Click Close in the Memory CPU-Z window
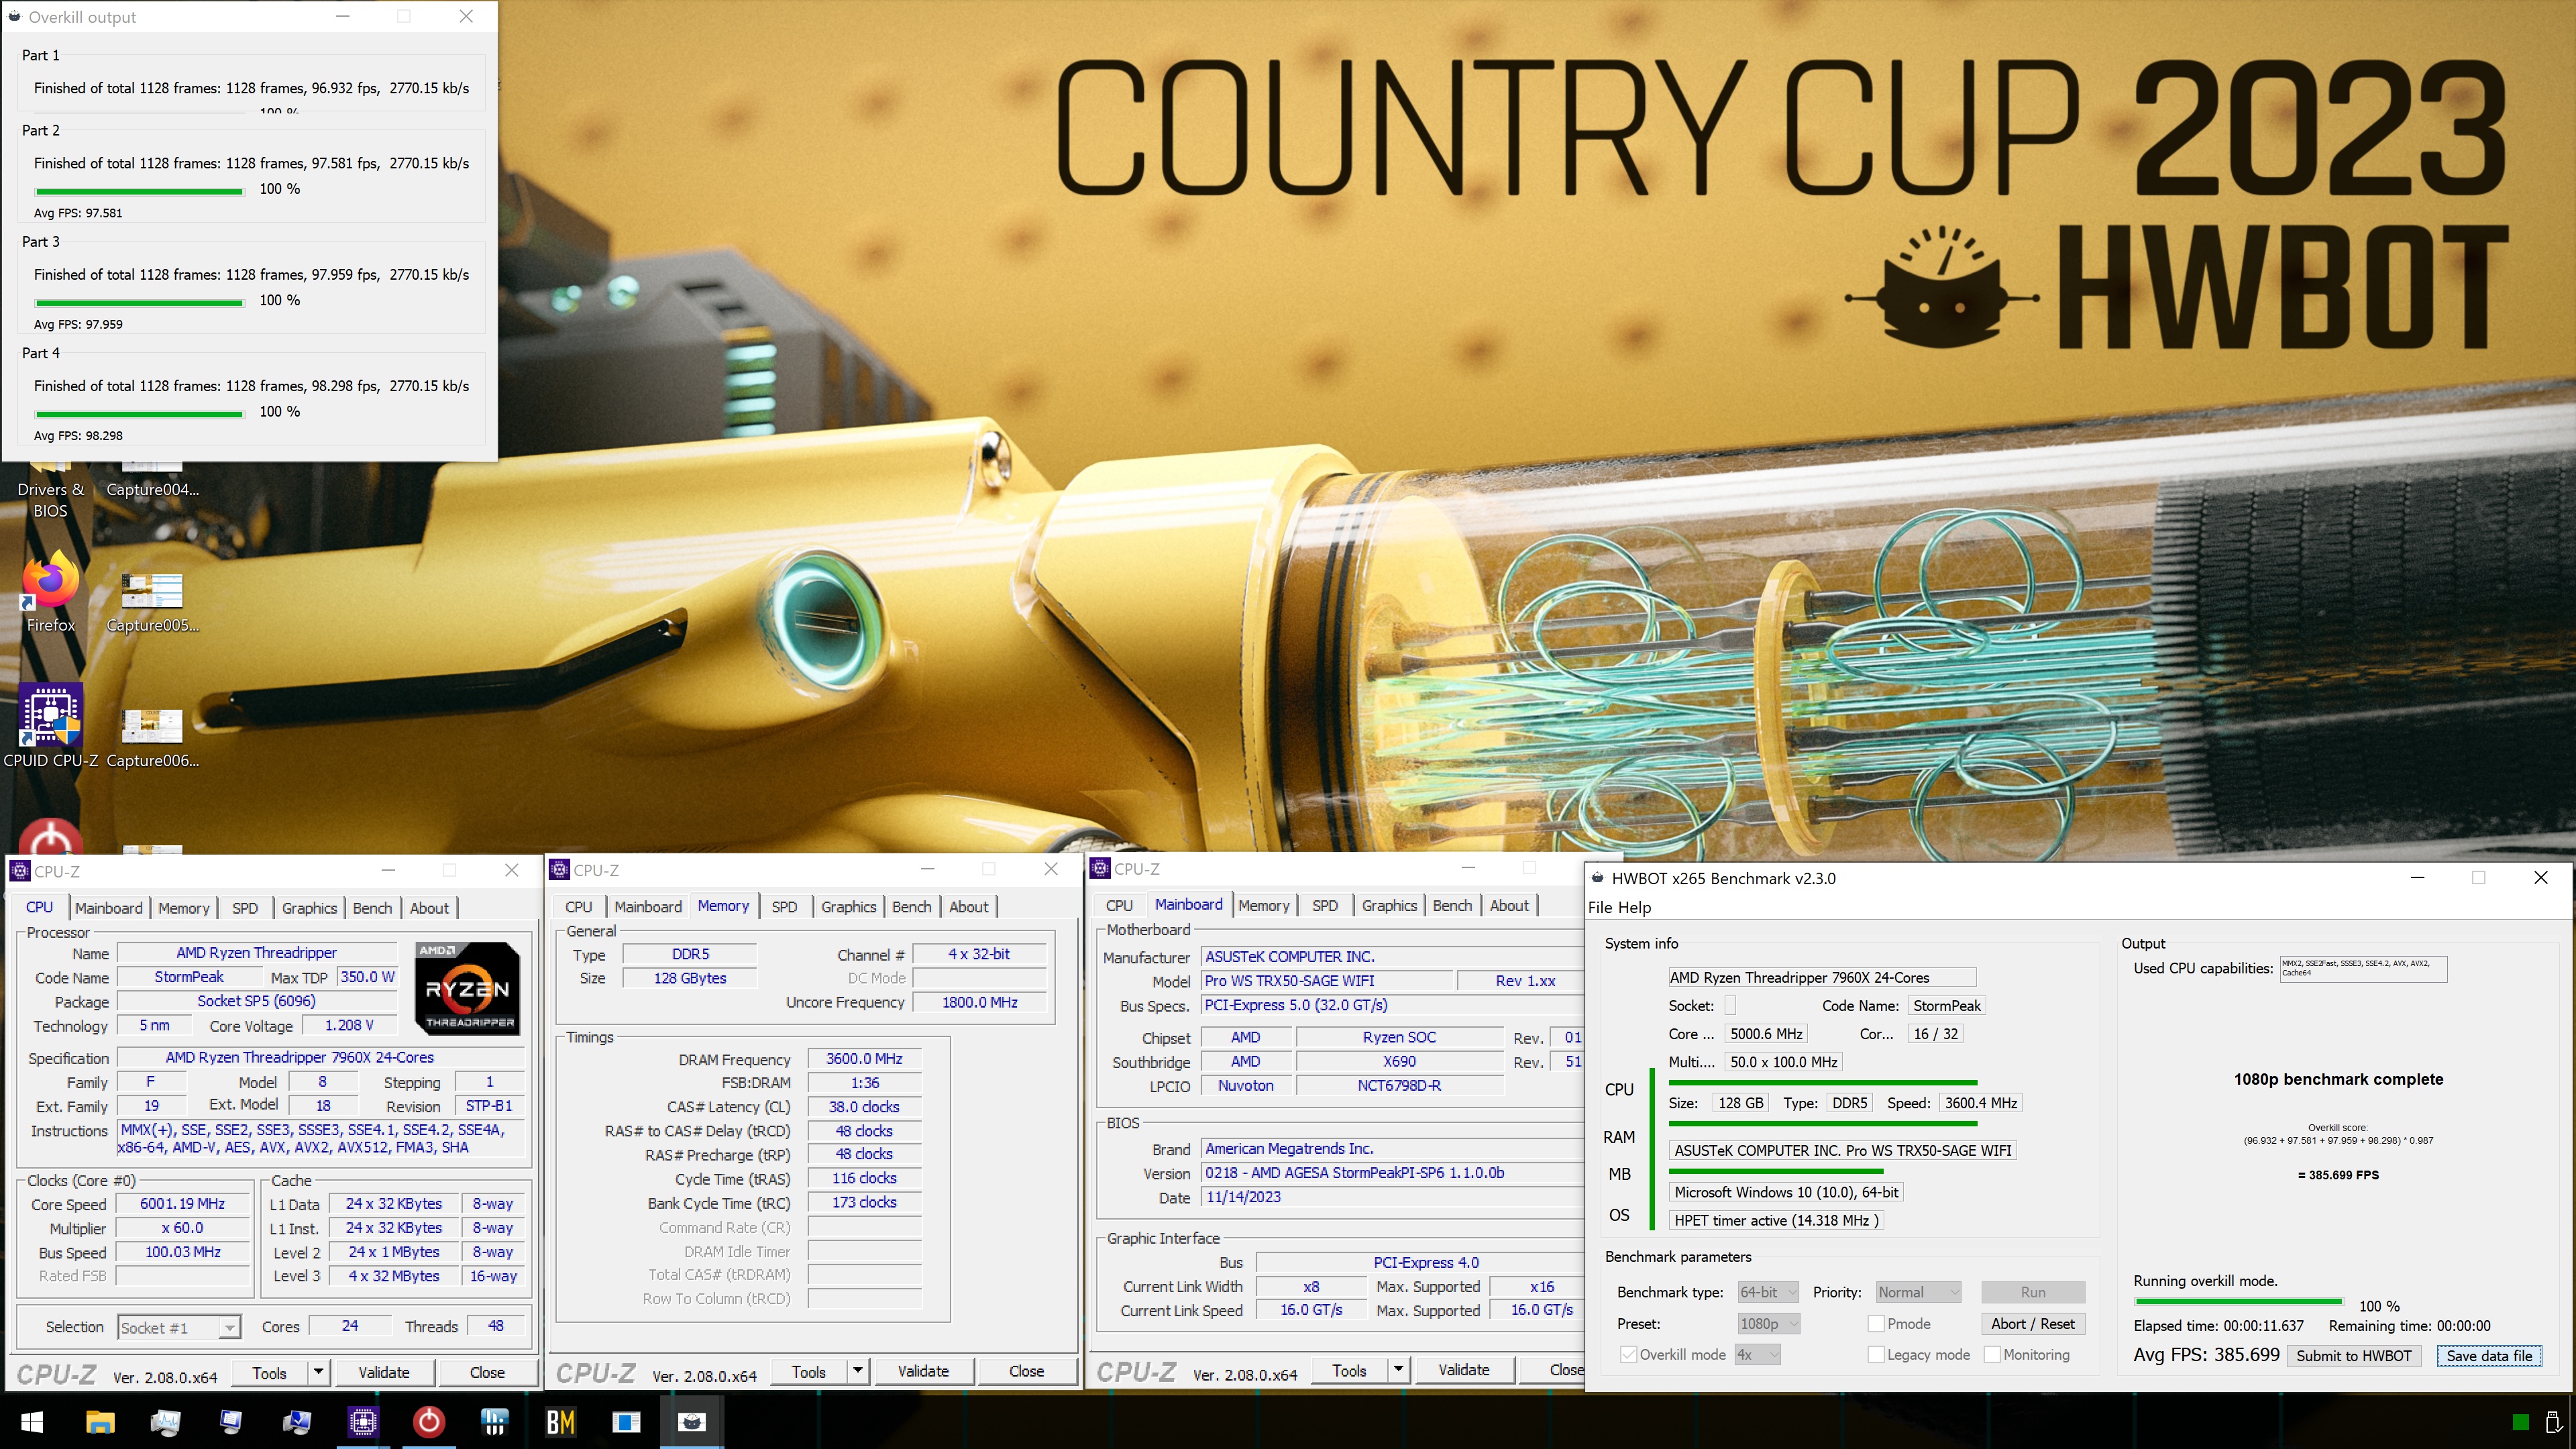The image size is (2576, 1449). [x=1026, y=1371]
